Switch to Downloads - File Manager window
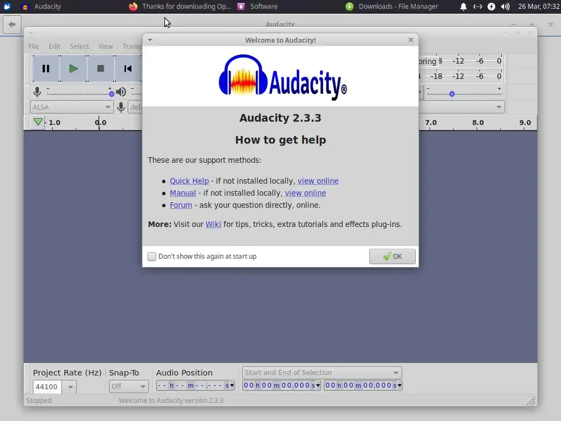Screen dimensions: 561x421 (x=392, y=7)
